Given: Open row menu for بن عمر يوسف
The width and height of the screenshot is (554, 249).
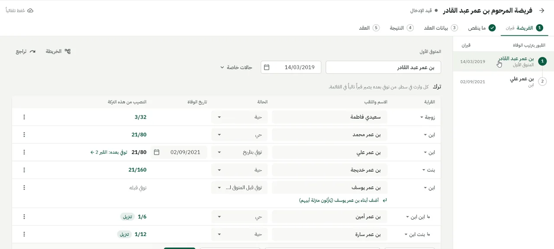Looking at the screenshot, I should tap(24, 188).
